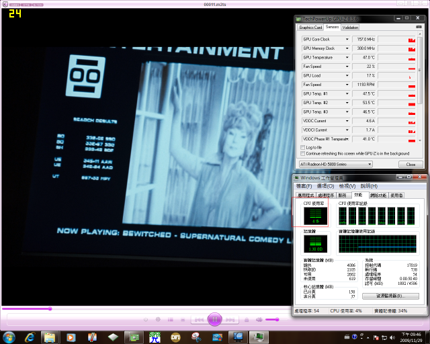Skip to previous track in player
The height and width of the screenshot is (344, 430).
(199, 320)
